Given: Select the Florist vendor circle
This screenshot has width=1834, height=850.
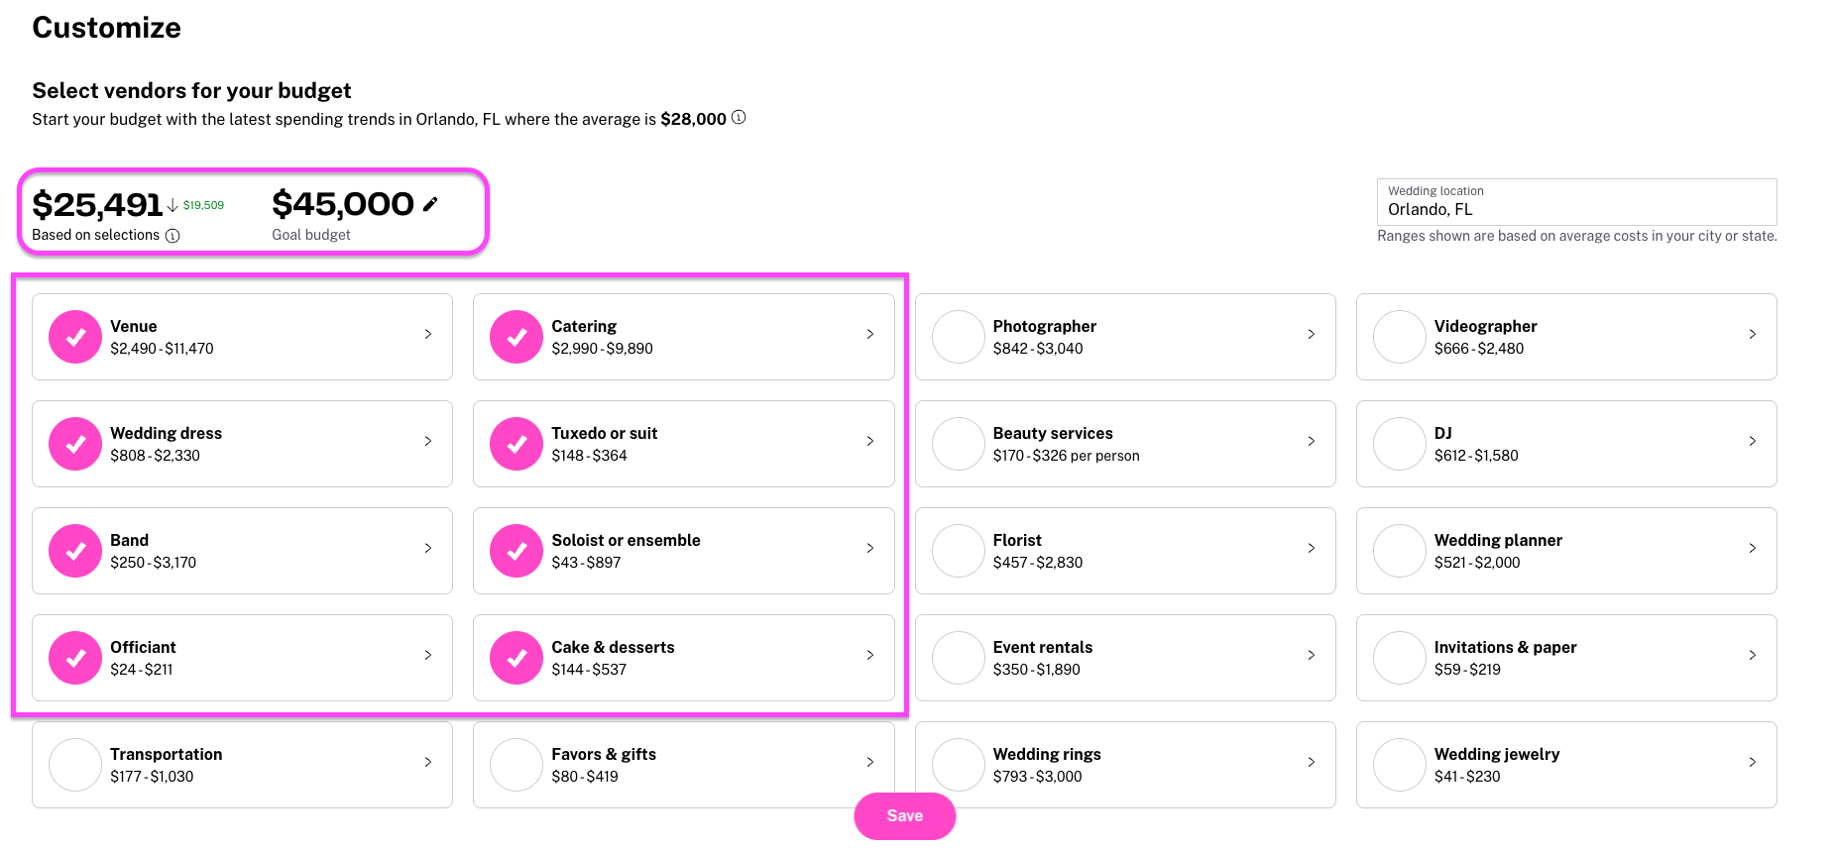Looking at the screenshot, I should click(959, 551).
